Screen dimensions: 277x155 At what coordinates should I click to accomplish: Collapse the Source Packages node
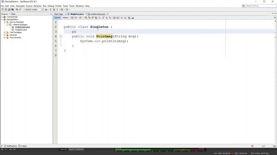[5, 22]
